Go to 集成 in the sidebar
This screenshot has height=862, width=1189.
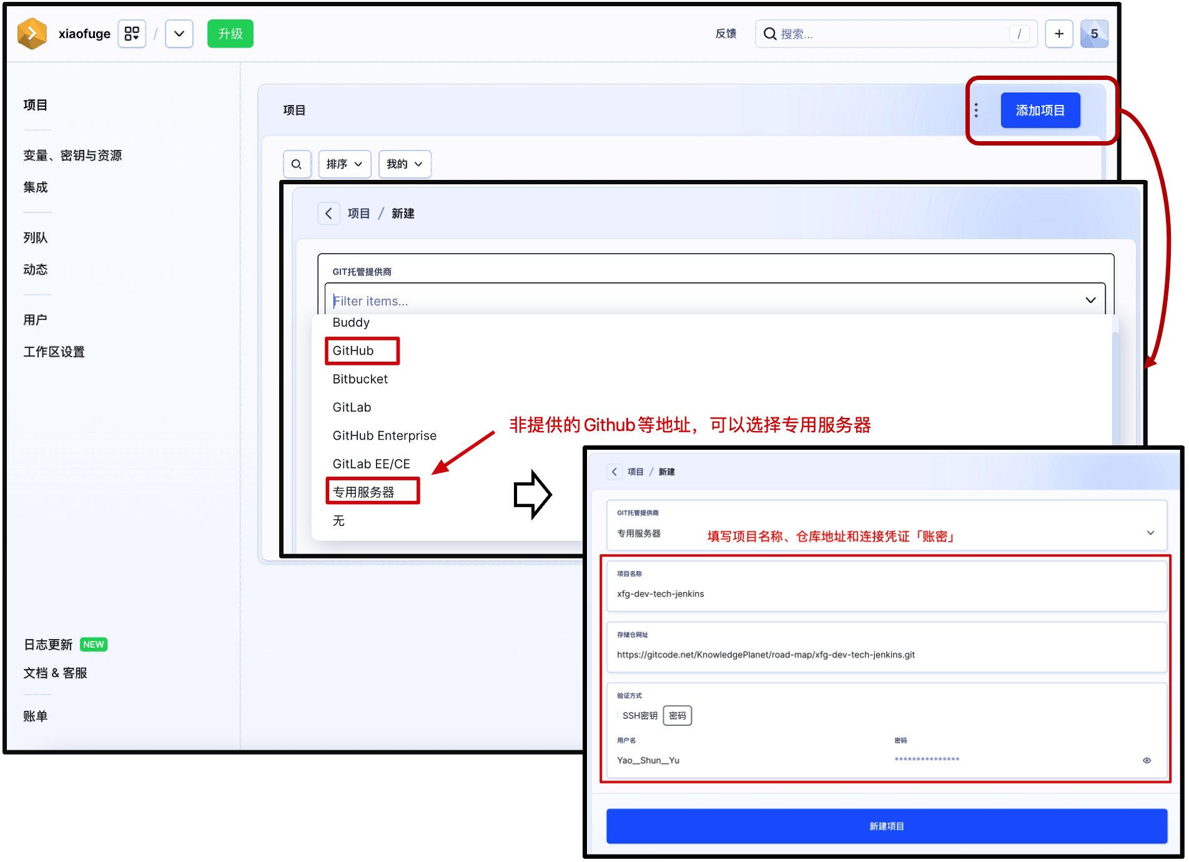click(x=36, y=187)
